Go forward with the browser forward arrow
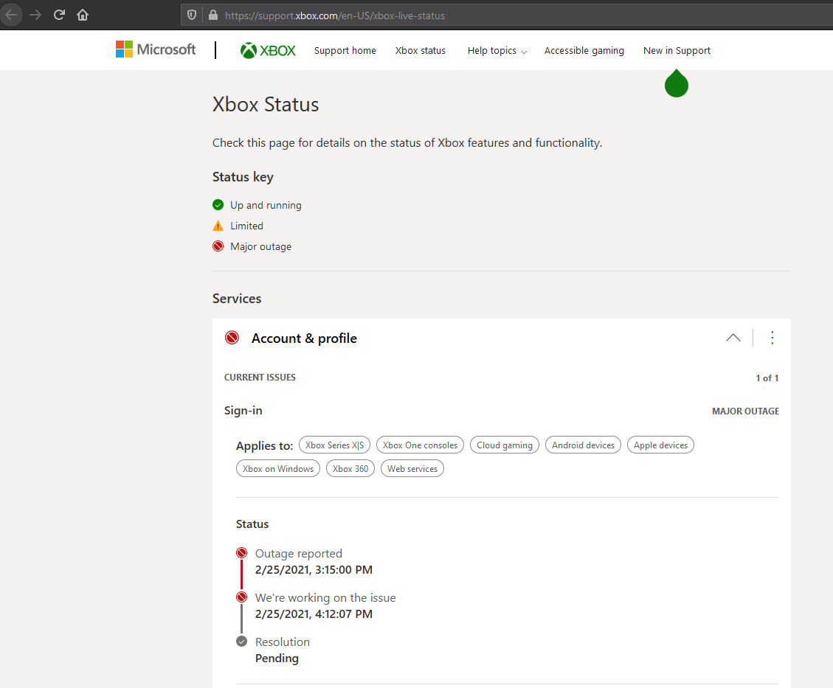Image resolution: width=833 pixels, height=688 pixels. click(35, 15)
